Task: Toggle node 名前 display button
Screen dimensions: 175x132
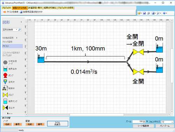Action: pyautogui.click(x=7, y=124)
